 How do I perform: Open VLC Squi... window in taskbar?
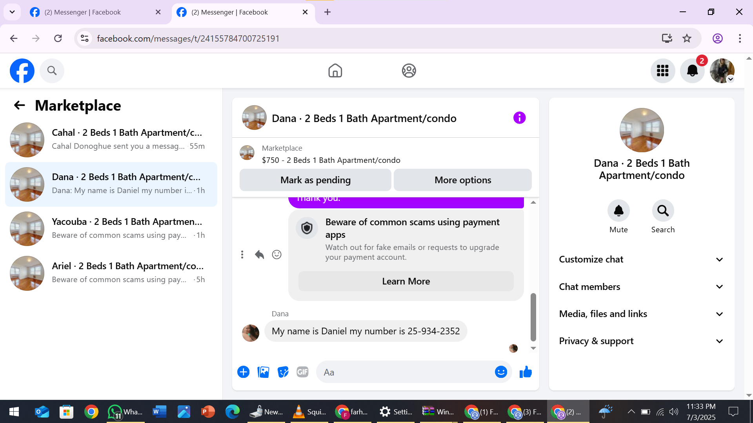click(x=310, y=412)
